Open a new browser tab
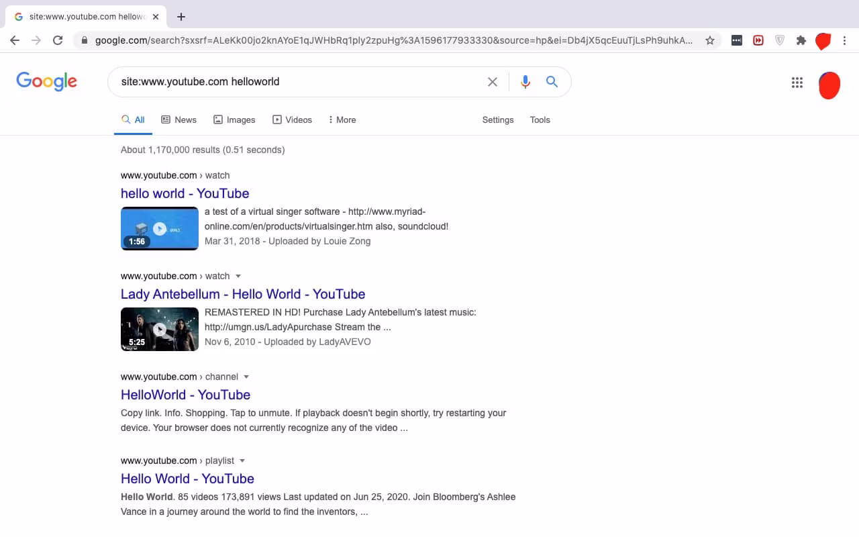The height and width of the screenshot is (537, 859). 181,17
